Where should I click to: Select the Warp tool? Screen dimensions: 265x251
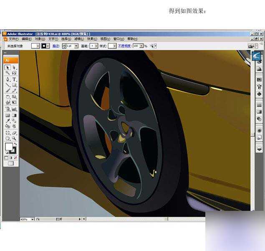(x=8, y=102)
